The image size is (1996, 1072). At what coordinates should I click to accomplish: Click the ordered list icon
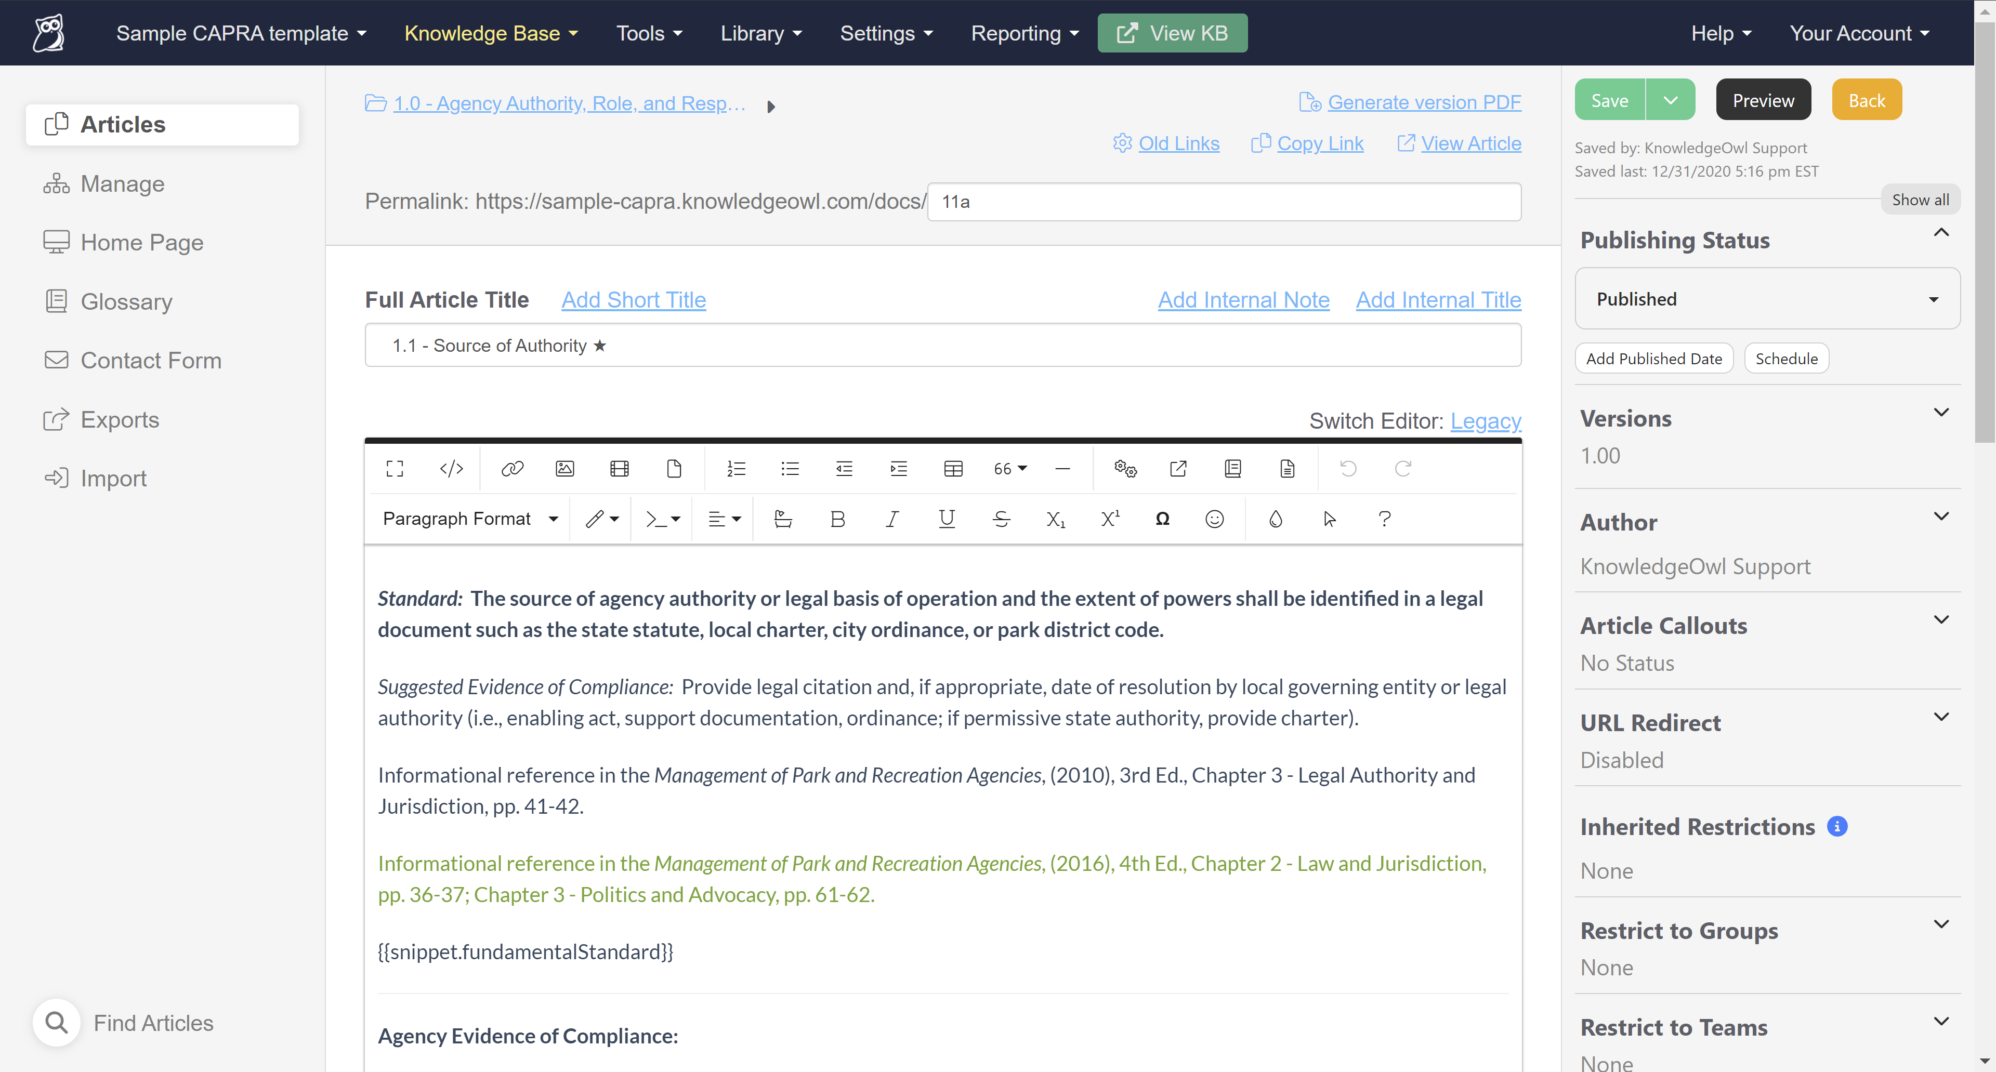click(736, 469)
